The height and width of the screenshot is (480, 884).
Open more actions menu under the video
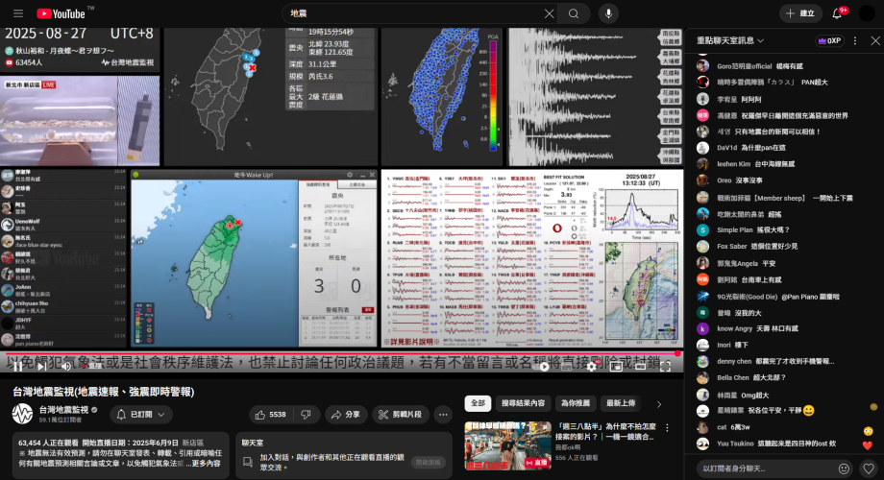443,415
